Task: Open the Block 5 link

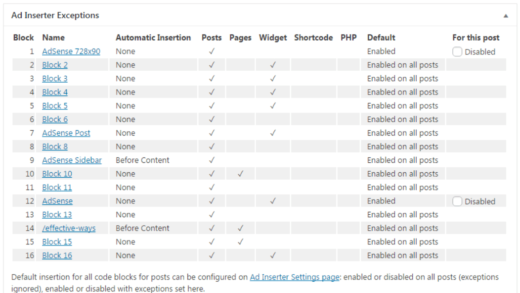Action: pos(55,106)
